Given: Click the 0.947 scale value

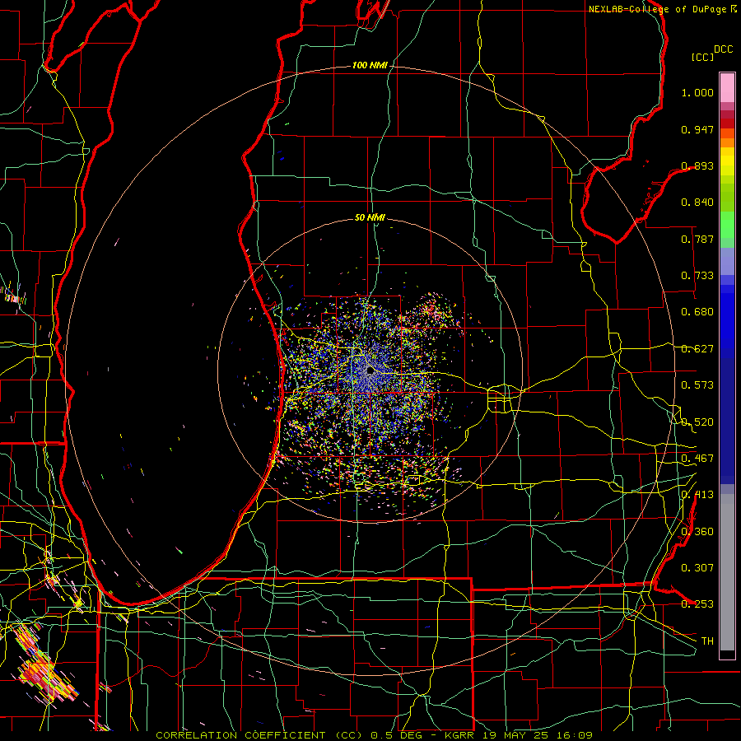Looking at the screenshot, I should click(x=697, y=129).
